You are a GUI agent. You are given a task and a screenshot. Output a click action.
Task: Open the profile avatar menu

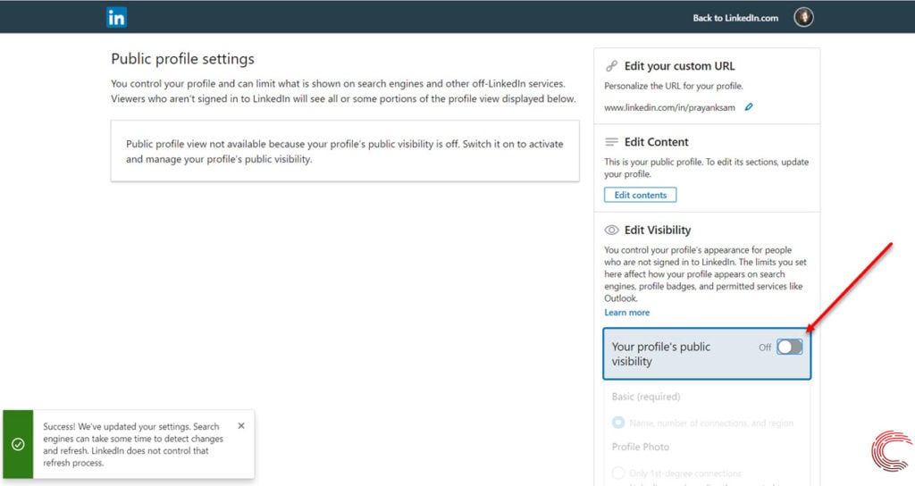coord(803,18)
